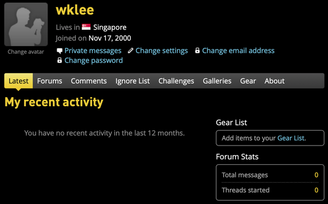Open the Comments tab

tap(89, 81)
